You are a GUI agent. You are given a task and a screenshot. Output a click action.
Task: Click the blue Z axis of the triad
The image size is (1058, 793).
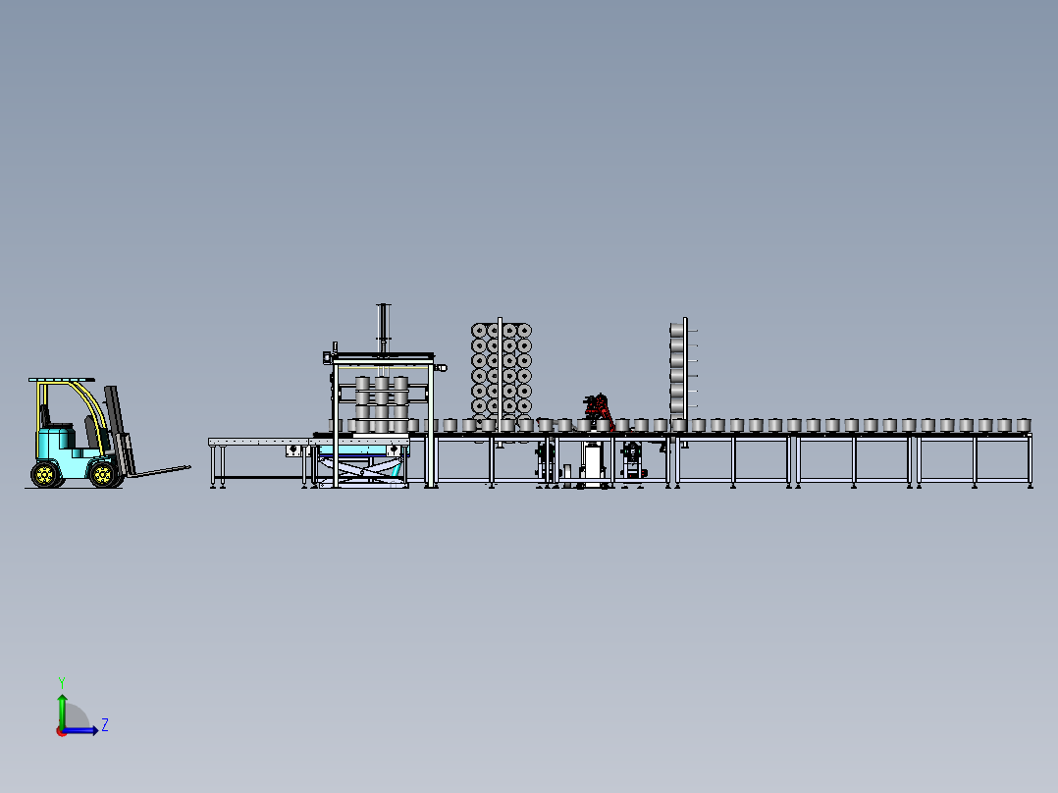click(80, 729)
